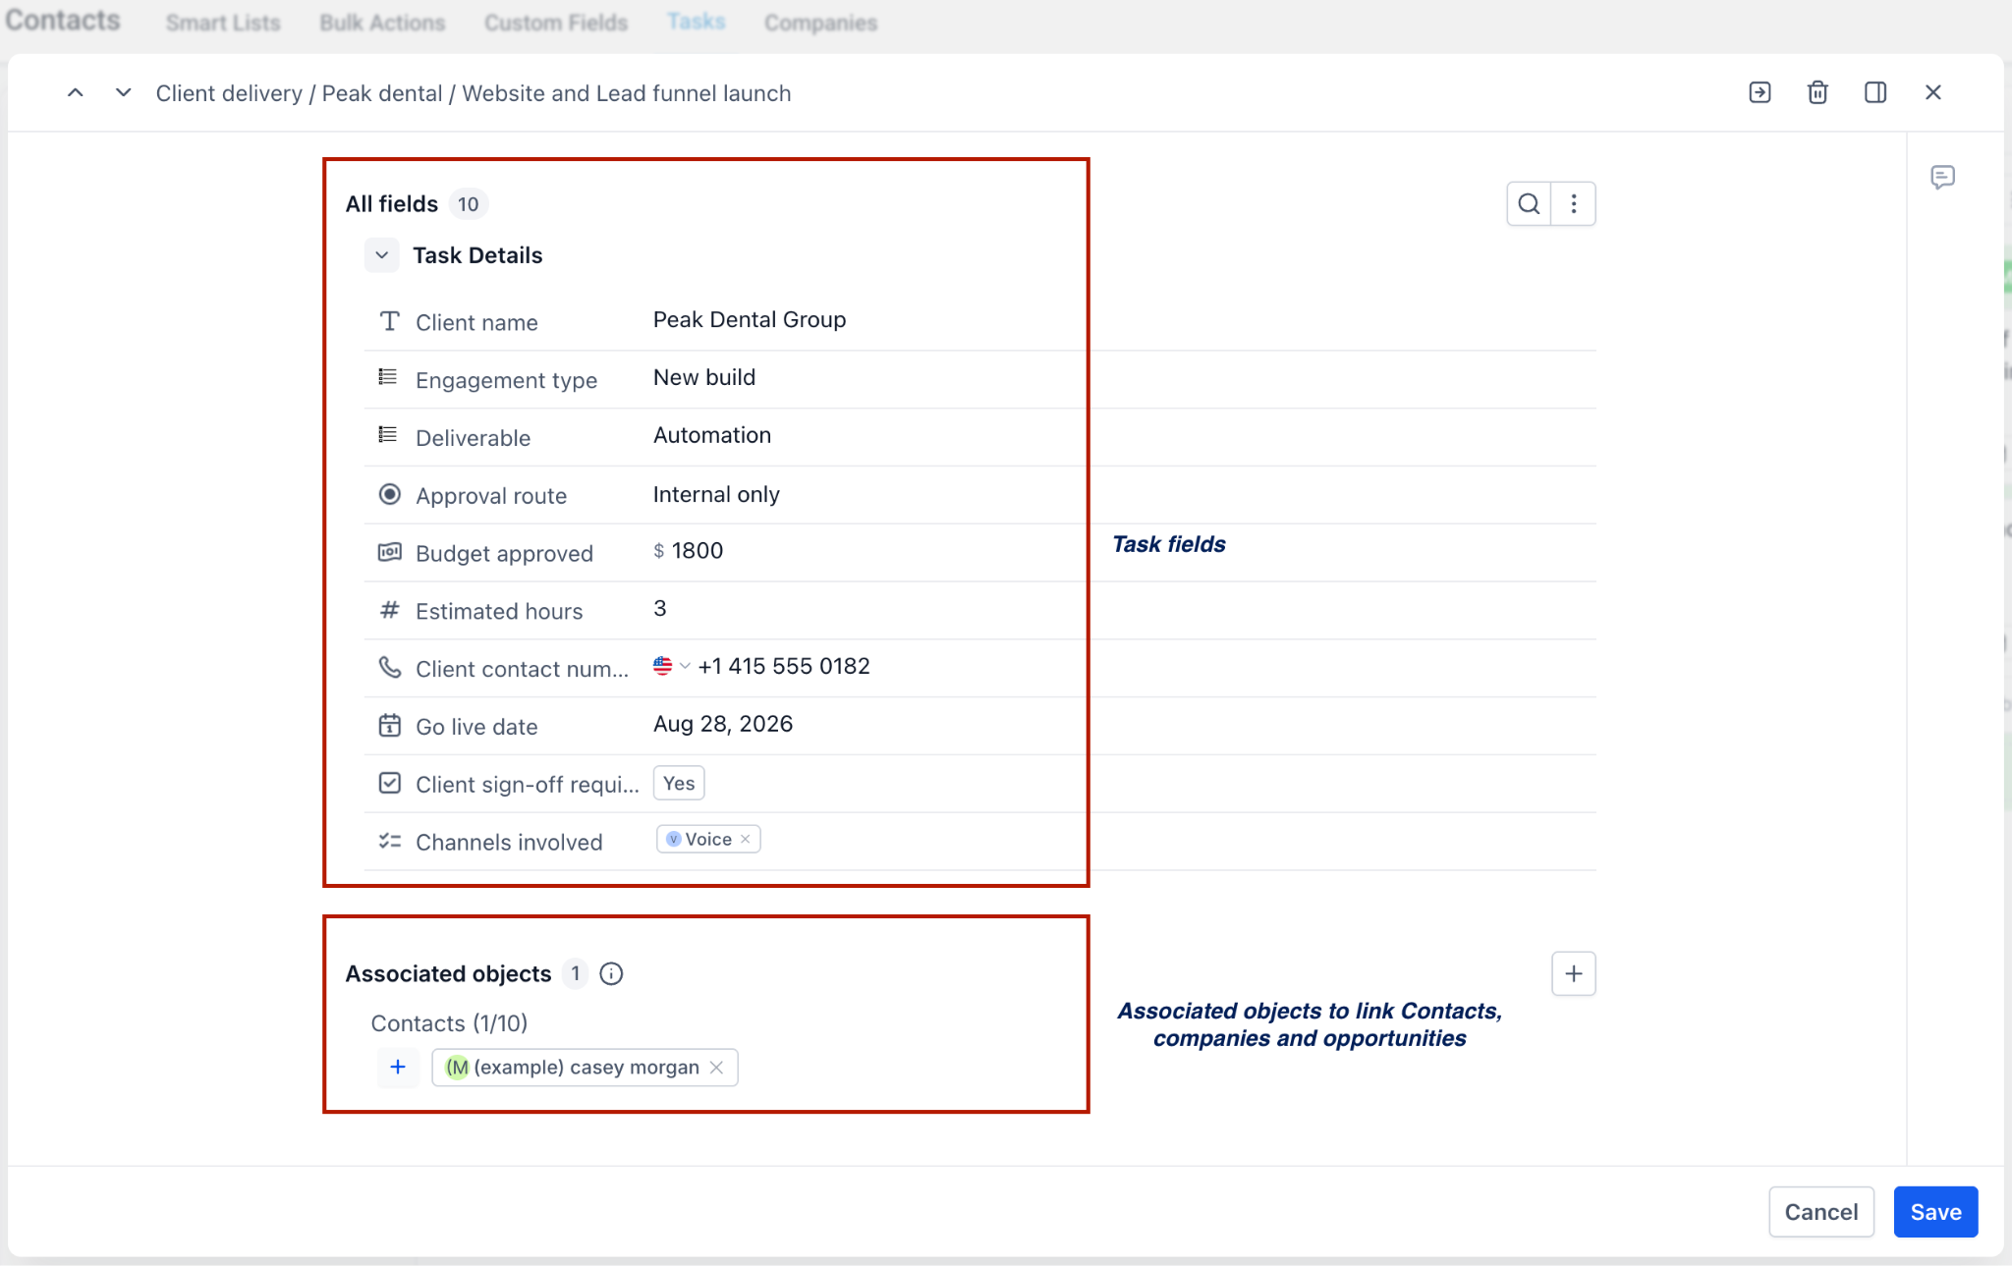Click list icon beside Engagement type
Viewport: 2012px width, 1266px height.
click(x=388, y=377)
